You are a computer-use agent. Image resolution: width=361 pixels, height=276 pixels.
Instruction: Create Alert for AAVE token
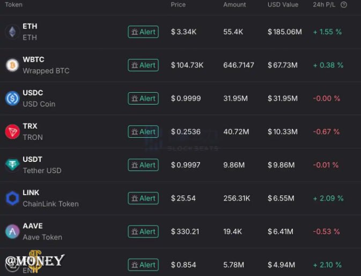[143, 232]
